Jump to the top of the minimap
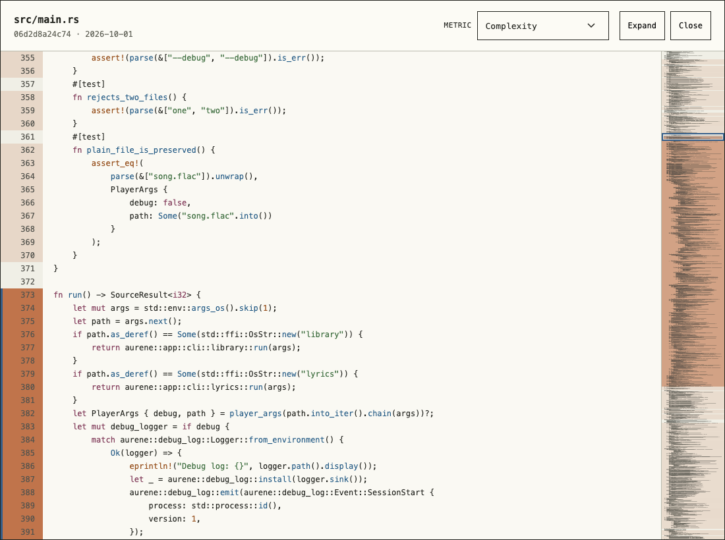725x540 pixels. pos(693,53)
